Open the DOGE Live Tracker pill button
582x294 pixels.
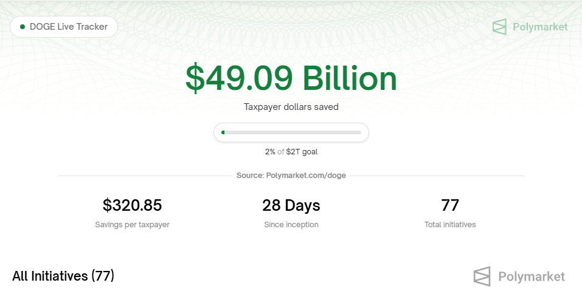pos(64,27)
